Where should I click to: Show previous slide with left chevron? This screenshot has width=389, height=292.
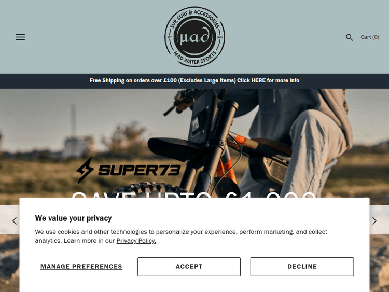pyautogui.click(x=15, y=221)
